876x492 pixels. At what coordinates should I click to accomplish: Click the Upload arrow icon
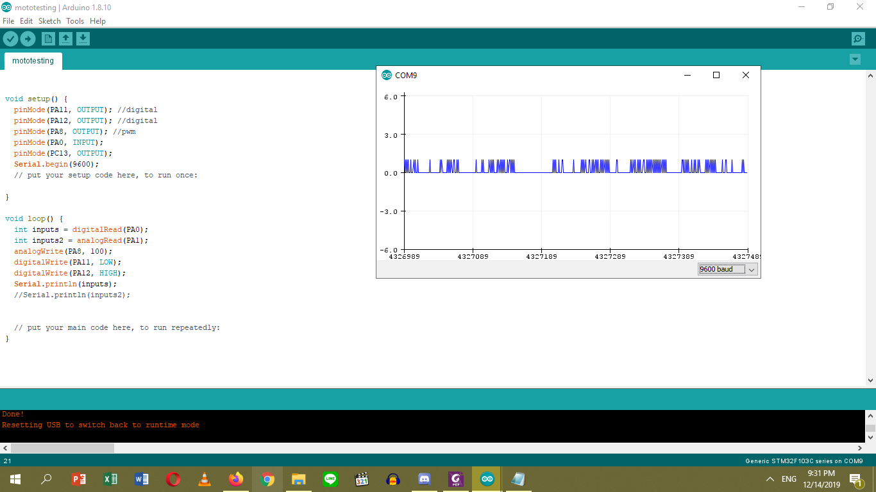click(x=28, y=39)
